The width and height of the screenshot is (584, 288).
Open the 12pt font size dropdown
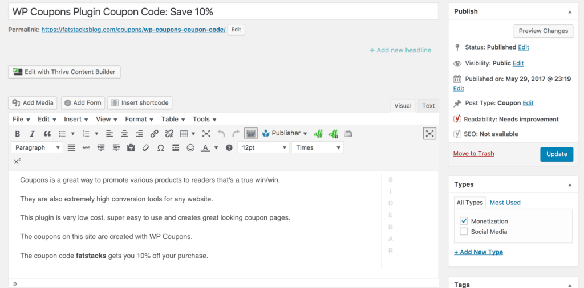pyautogui.click(x=263, y=147)
